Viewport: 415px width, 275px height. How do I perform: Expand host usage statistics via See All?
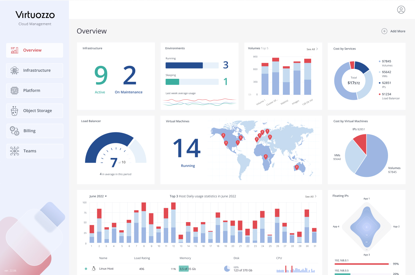coord(311,197)
